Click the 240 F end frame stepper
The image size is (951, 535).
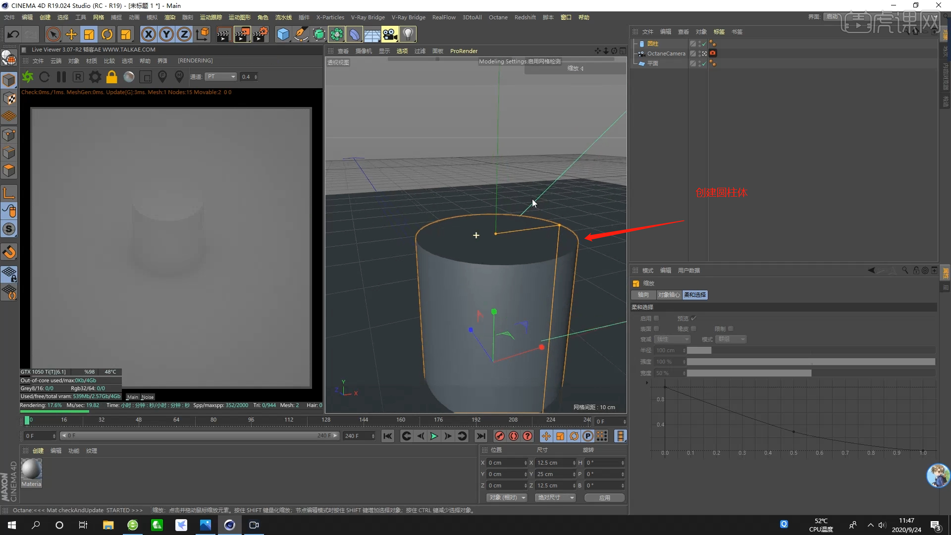click(373, 436)
